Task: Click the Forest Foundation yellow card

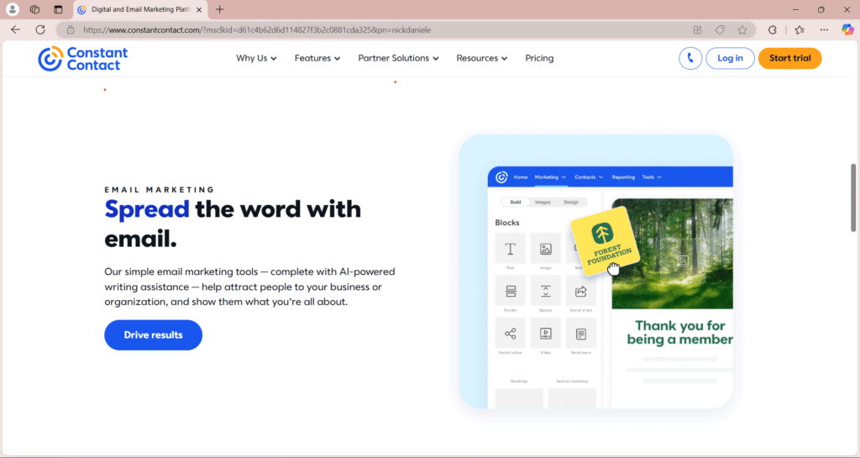Action: 605,241
